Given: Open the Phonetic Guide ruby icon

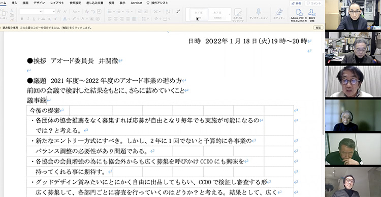Looking at the screenshot, I should click(93, 11).
